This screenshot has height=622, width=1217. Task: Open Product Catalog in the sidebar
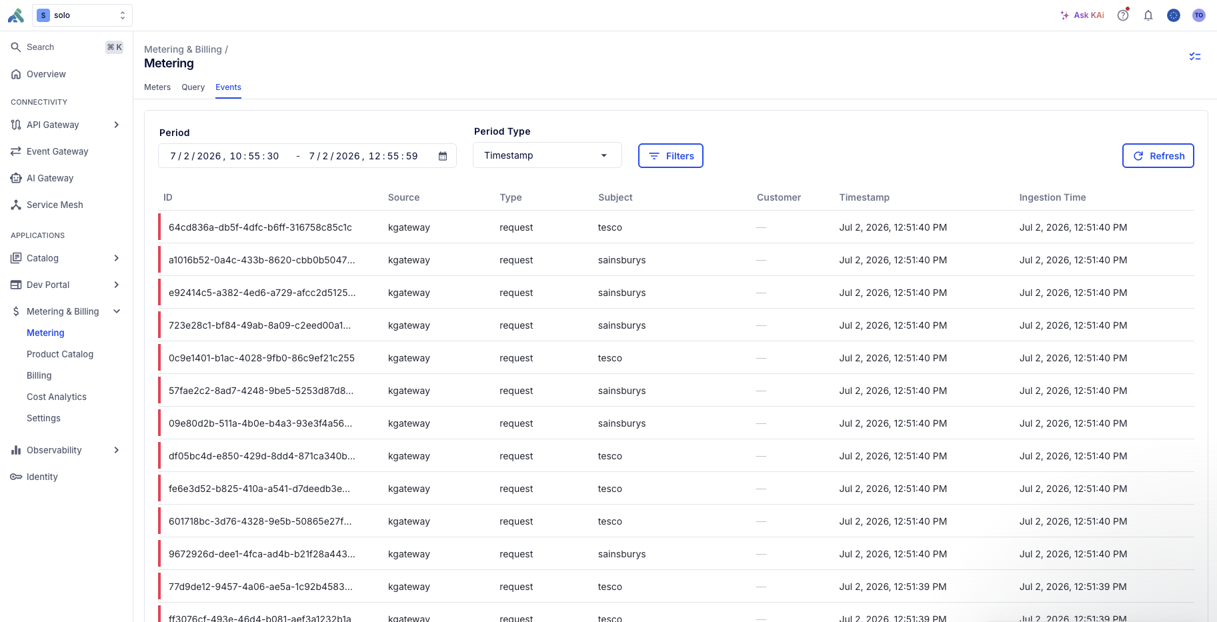(x=60, y=354)
